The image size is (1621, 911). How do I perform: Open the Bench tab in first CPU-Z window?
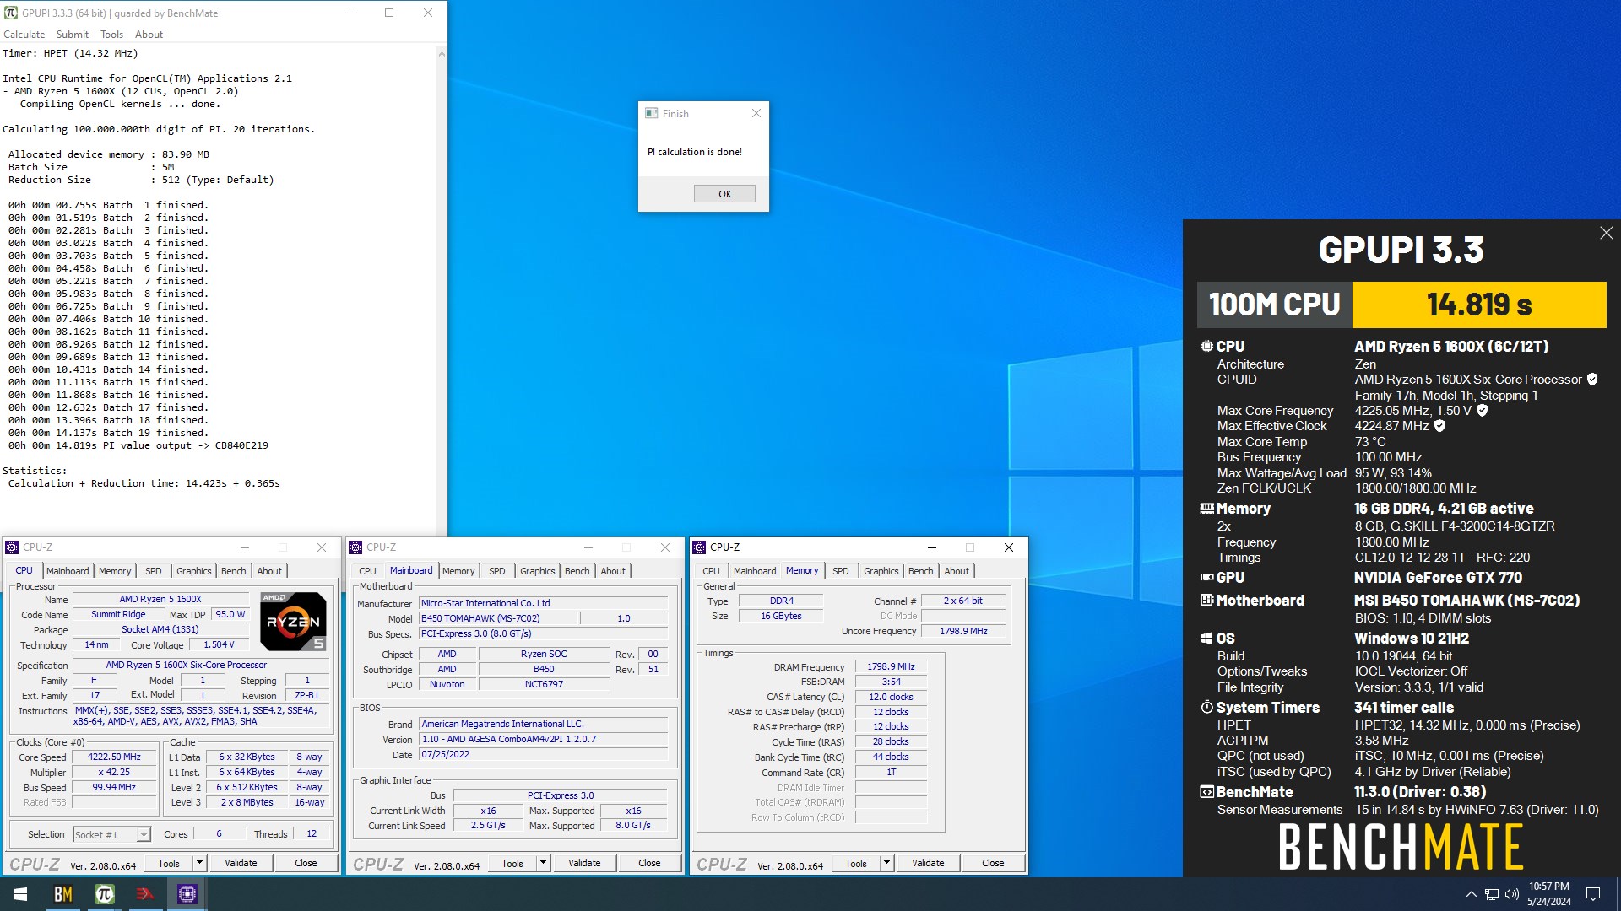[x=234, y=571]
